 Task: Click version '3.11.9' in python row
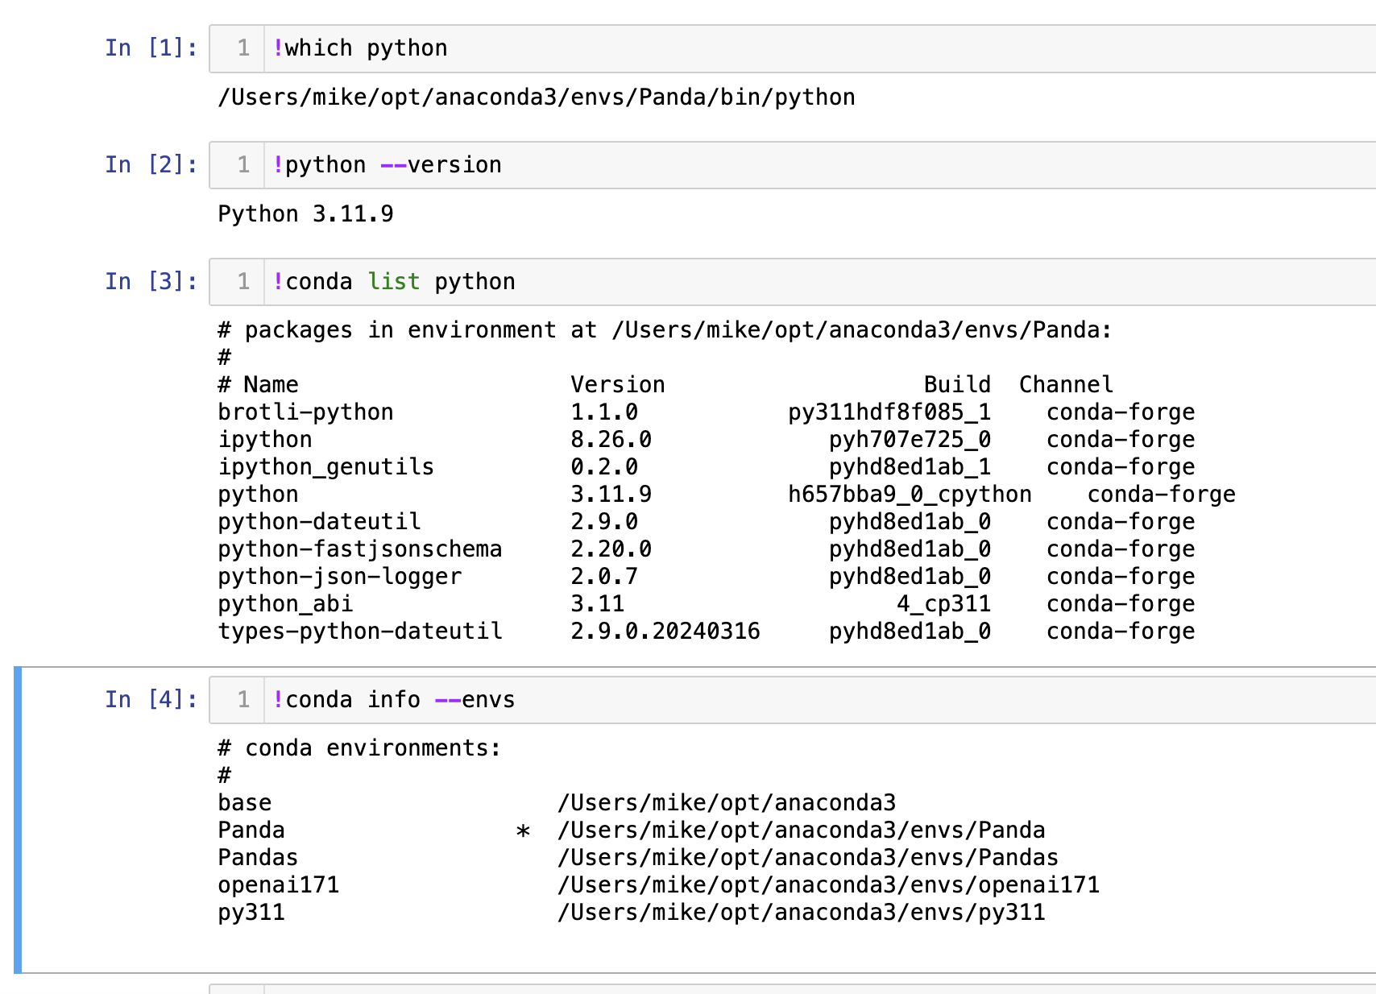tap(611, 495)
